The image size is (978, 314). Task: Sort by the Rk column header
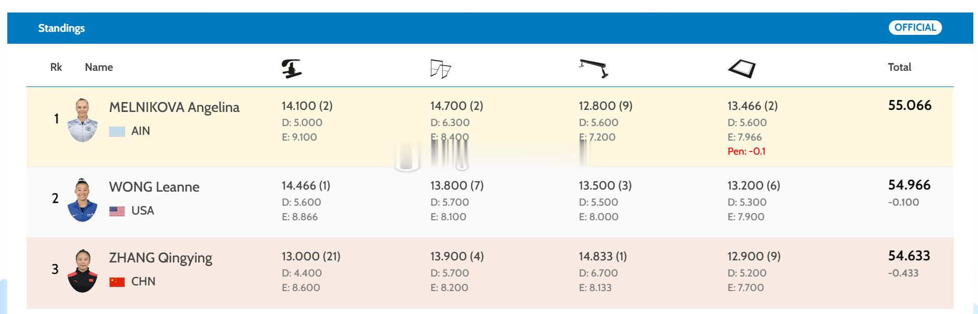pyautogui.click(x=56, y=67)
